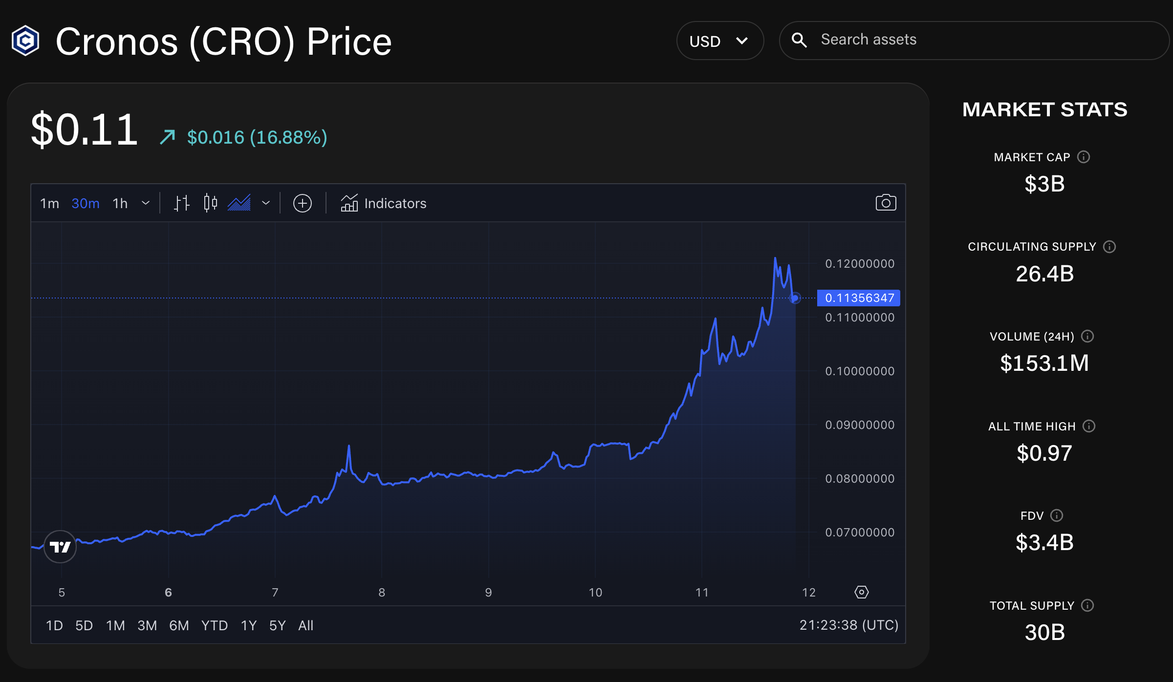This screenshot has width=1173, height=682.
Task: Select the 5D date range
Action: pos(84,625)
